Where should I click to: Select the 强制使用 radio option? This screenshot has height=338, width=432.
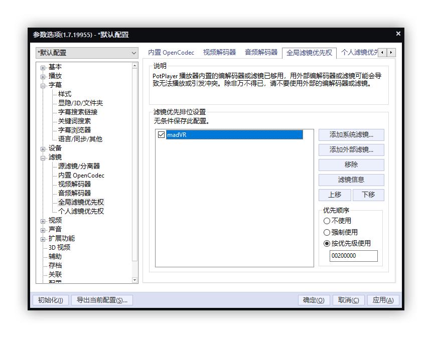327,232
